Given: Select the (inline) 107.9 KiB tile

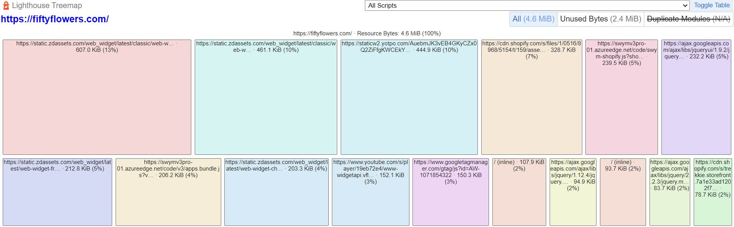Looking at the screenshot, I should [519, 192].
